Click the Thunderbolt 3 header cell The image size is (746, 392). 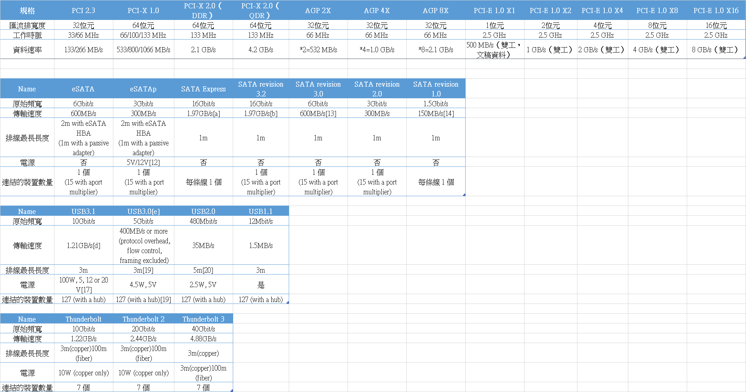(203, 319)
